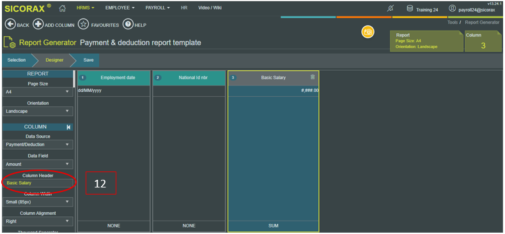Screen dimensions: 505x234
Task: Add a new column with plus icon
Action: pos(38,25)
